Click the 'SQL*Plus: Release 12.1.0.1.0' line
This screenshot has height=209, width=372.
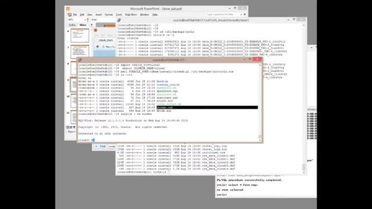(133, 121)
